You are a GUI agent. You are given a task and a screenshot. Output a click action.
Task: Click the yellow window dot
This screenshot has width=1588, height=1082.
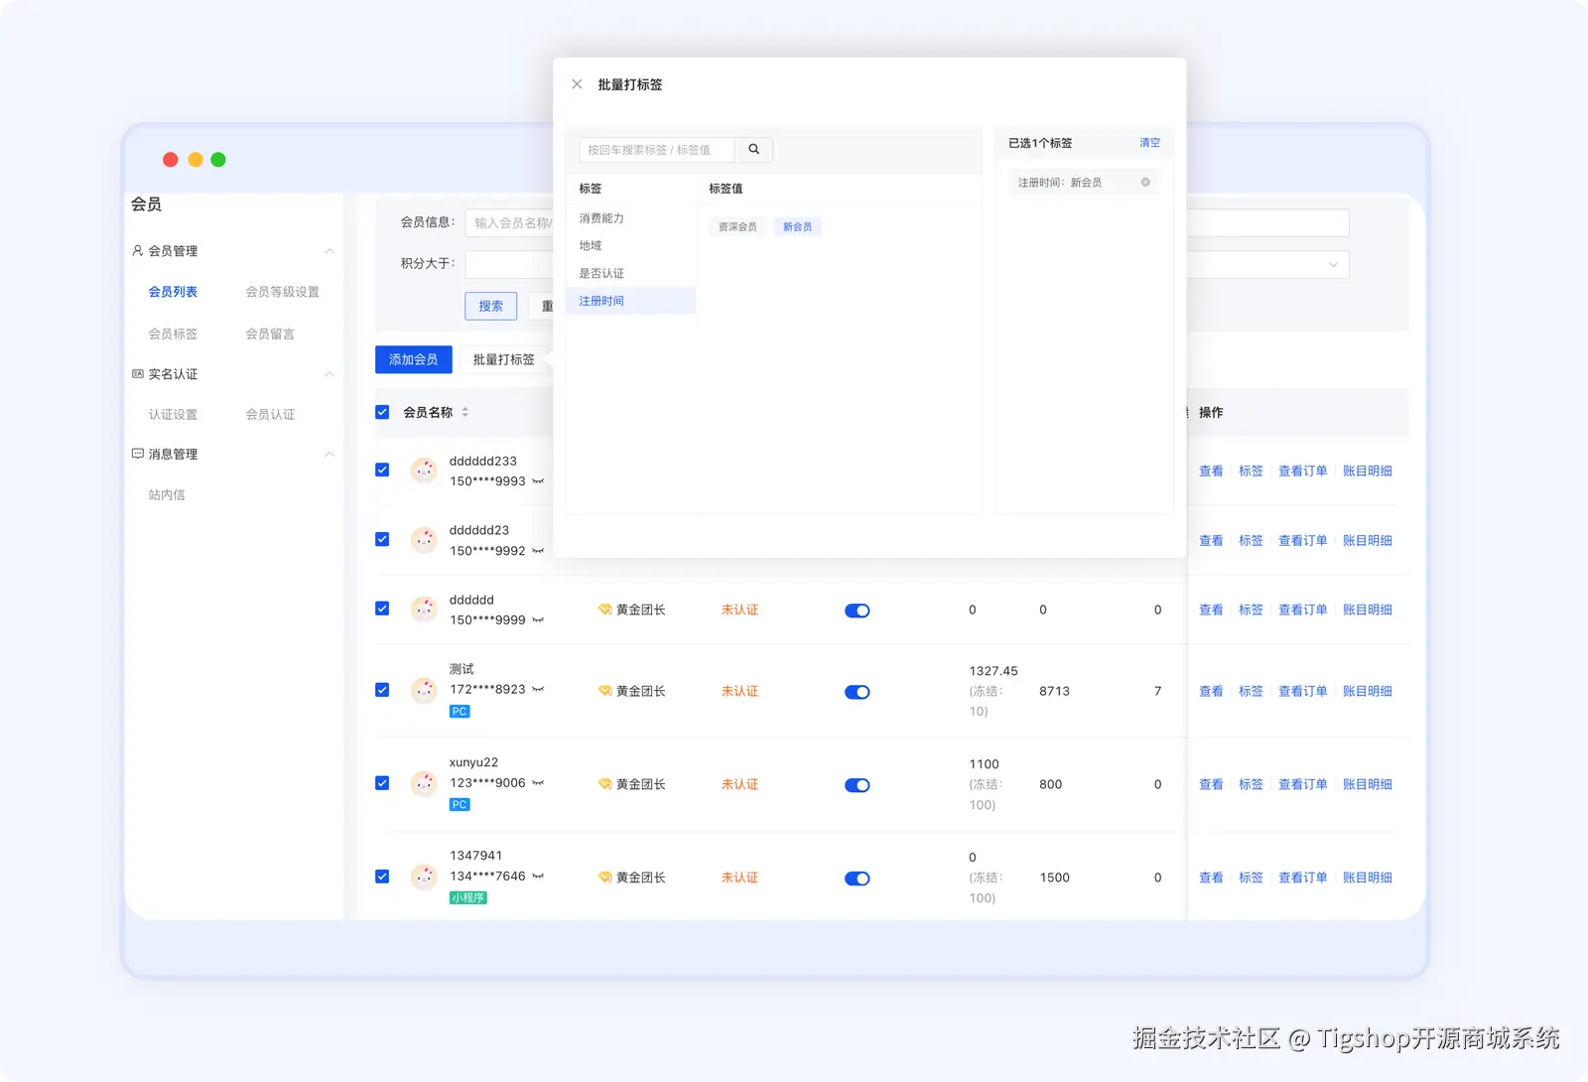pos(196,160)
